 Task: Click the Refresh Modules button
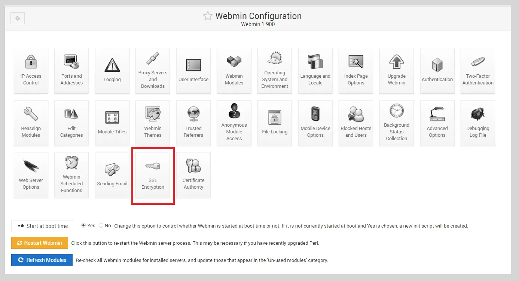pyautogui.click(x=42, y=260)
